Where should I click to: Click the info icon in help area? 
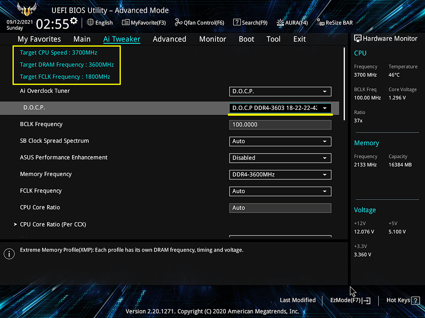tap(9, 253)
